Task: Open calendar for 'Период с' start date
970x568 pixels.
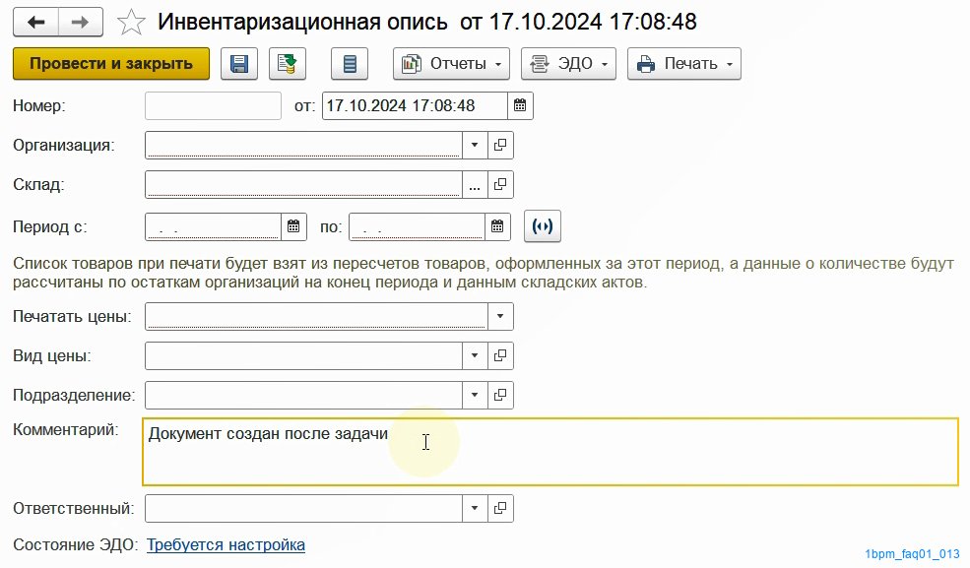Action: 293,226
